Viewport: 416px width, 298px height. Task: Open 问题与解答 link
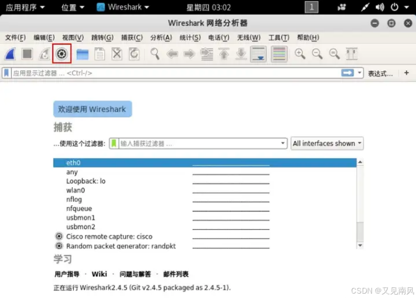pos(135,274)
